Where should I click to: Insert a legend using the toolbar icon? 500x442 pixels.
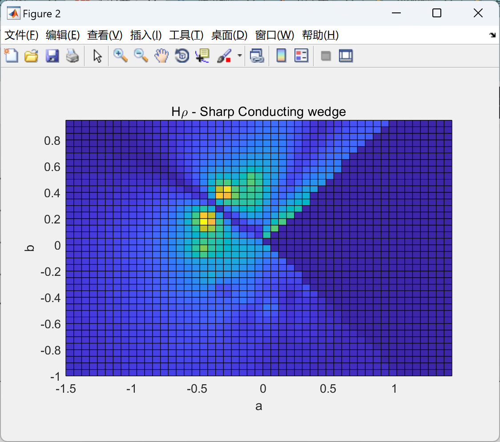coord(301,56)
